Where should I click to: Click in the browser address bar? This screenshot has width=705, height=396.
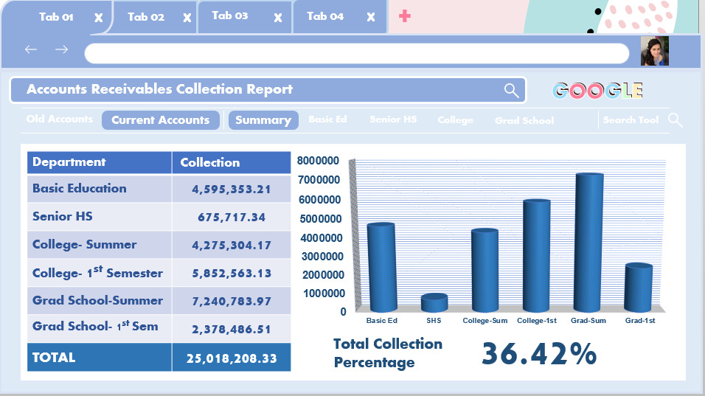356,53
